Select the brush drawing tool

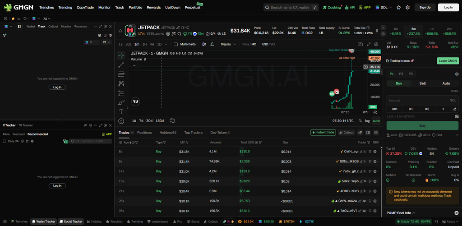121,102
